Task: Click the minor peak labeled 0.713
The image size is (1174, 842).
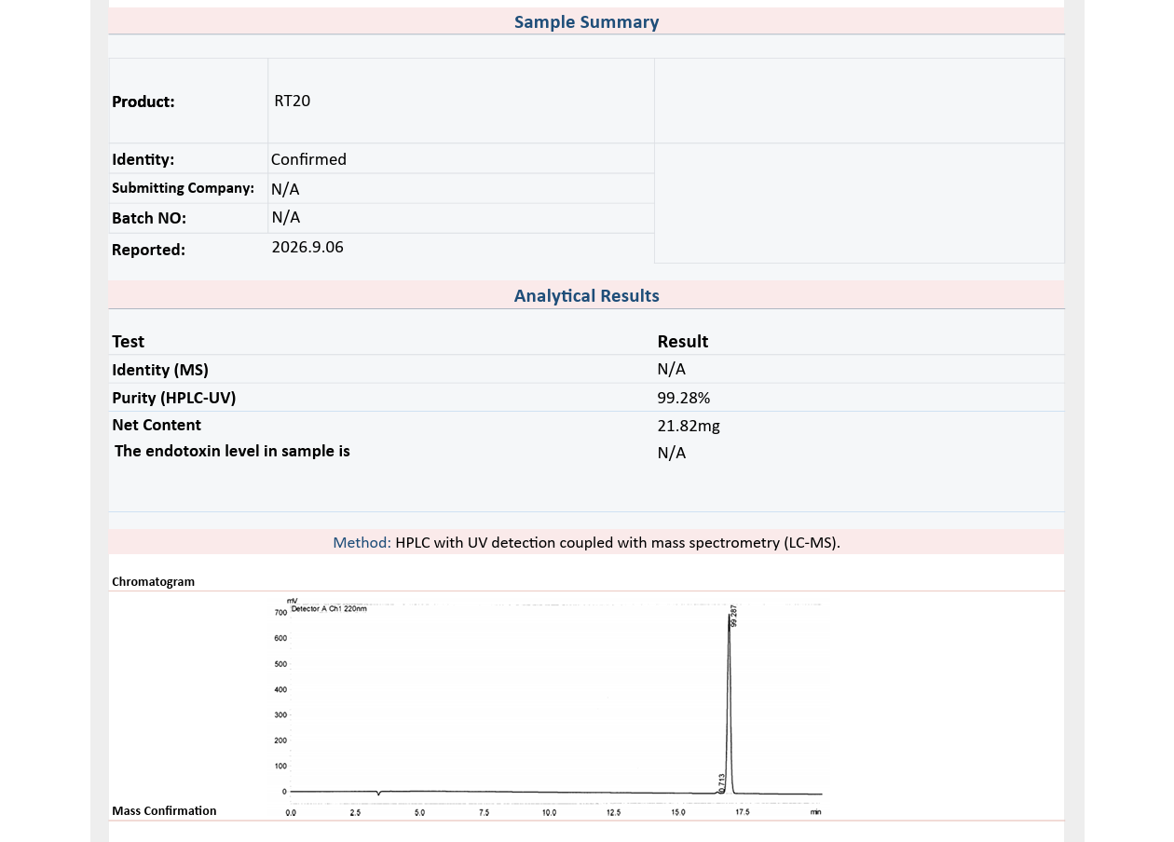Action: point(721,782)
